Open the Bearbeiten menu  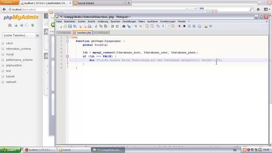(x=70, y=22)
